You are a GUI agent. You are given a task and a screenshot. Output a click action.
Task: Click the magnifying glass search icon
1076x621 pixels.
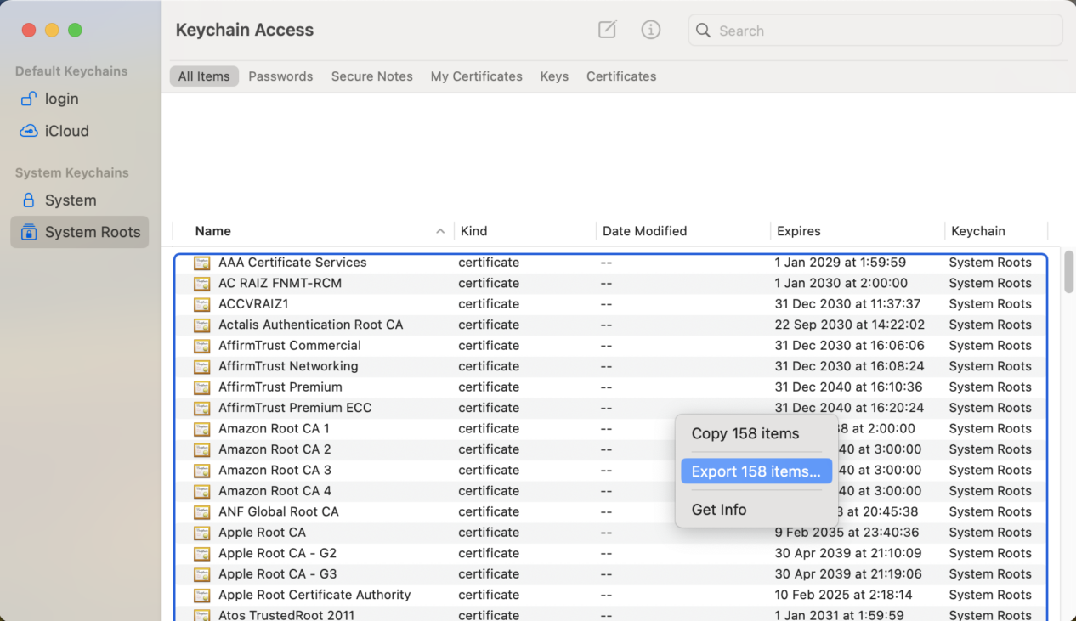[x=703, y=31]
